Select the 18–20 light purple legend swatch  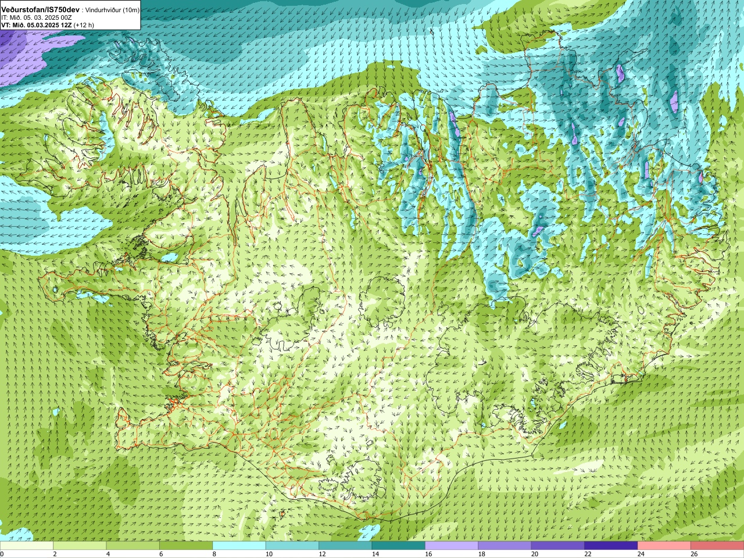click(505, 546)
